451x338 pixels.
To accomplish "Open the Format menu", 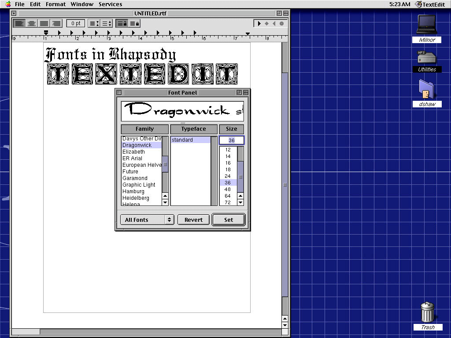I will click(x=55, y=4).
